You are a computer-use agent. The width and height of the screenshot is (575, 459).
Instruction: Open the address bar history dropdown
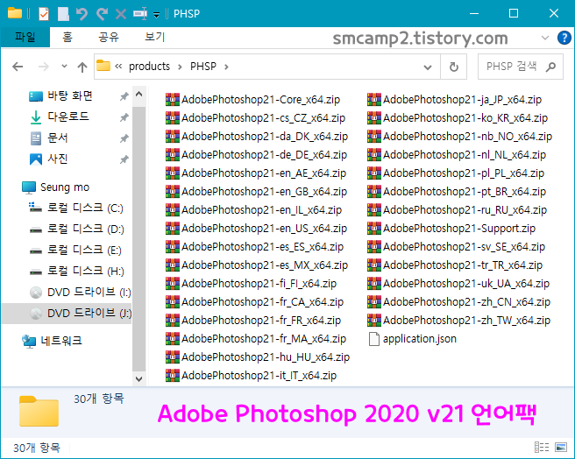tap(427, 67)
